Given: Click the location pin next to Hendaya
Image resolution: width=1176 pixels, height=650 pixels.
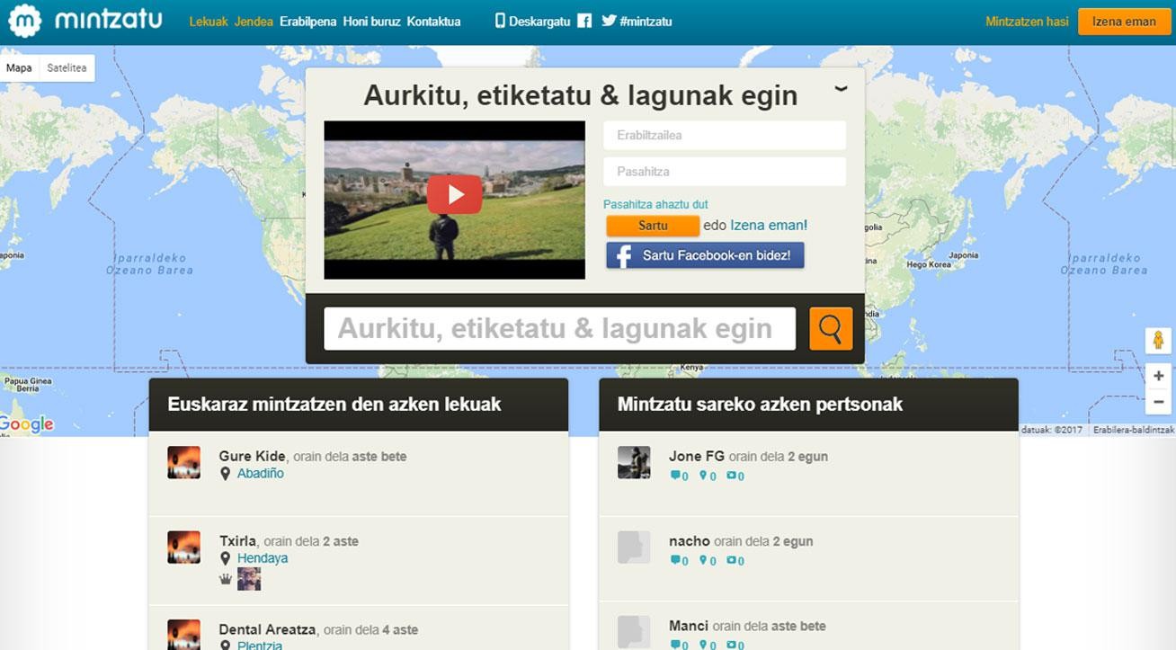Looking at the screenshot, I should pyautogui.click(x=225, y=558).
